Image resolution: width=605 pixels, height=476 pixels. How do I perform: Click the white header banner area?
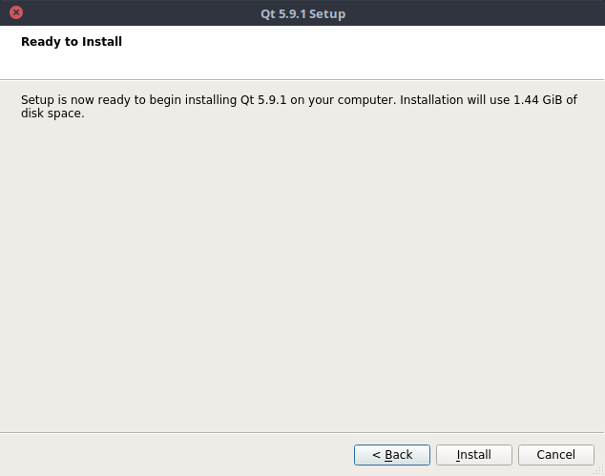point(382,52)
